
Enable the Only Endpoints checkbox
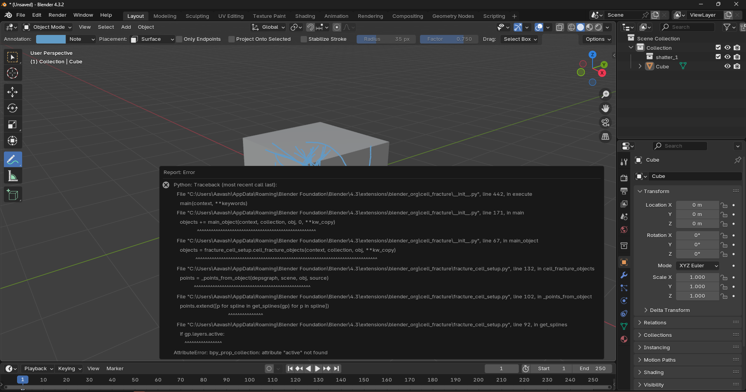[x=179, y=39]
